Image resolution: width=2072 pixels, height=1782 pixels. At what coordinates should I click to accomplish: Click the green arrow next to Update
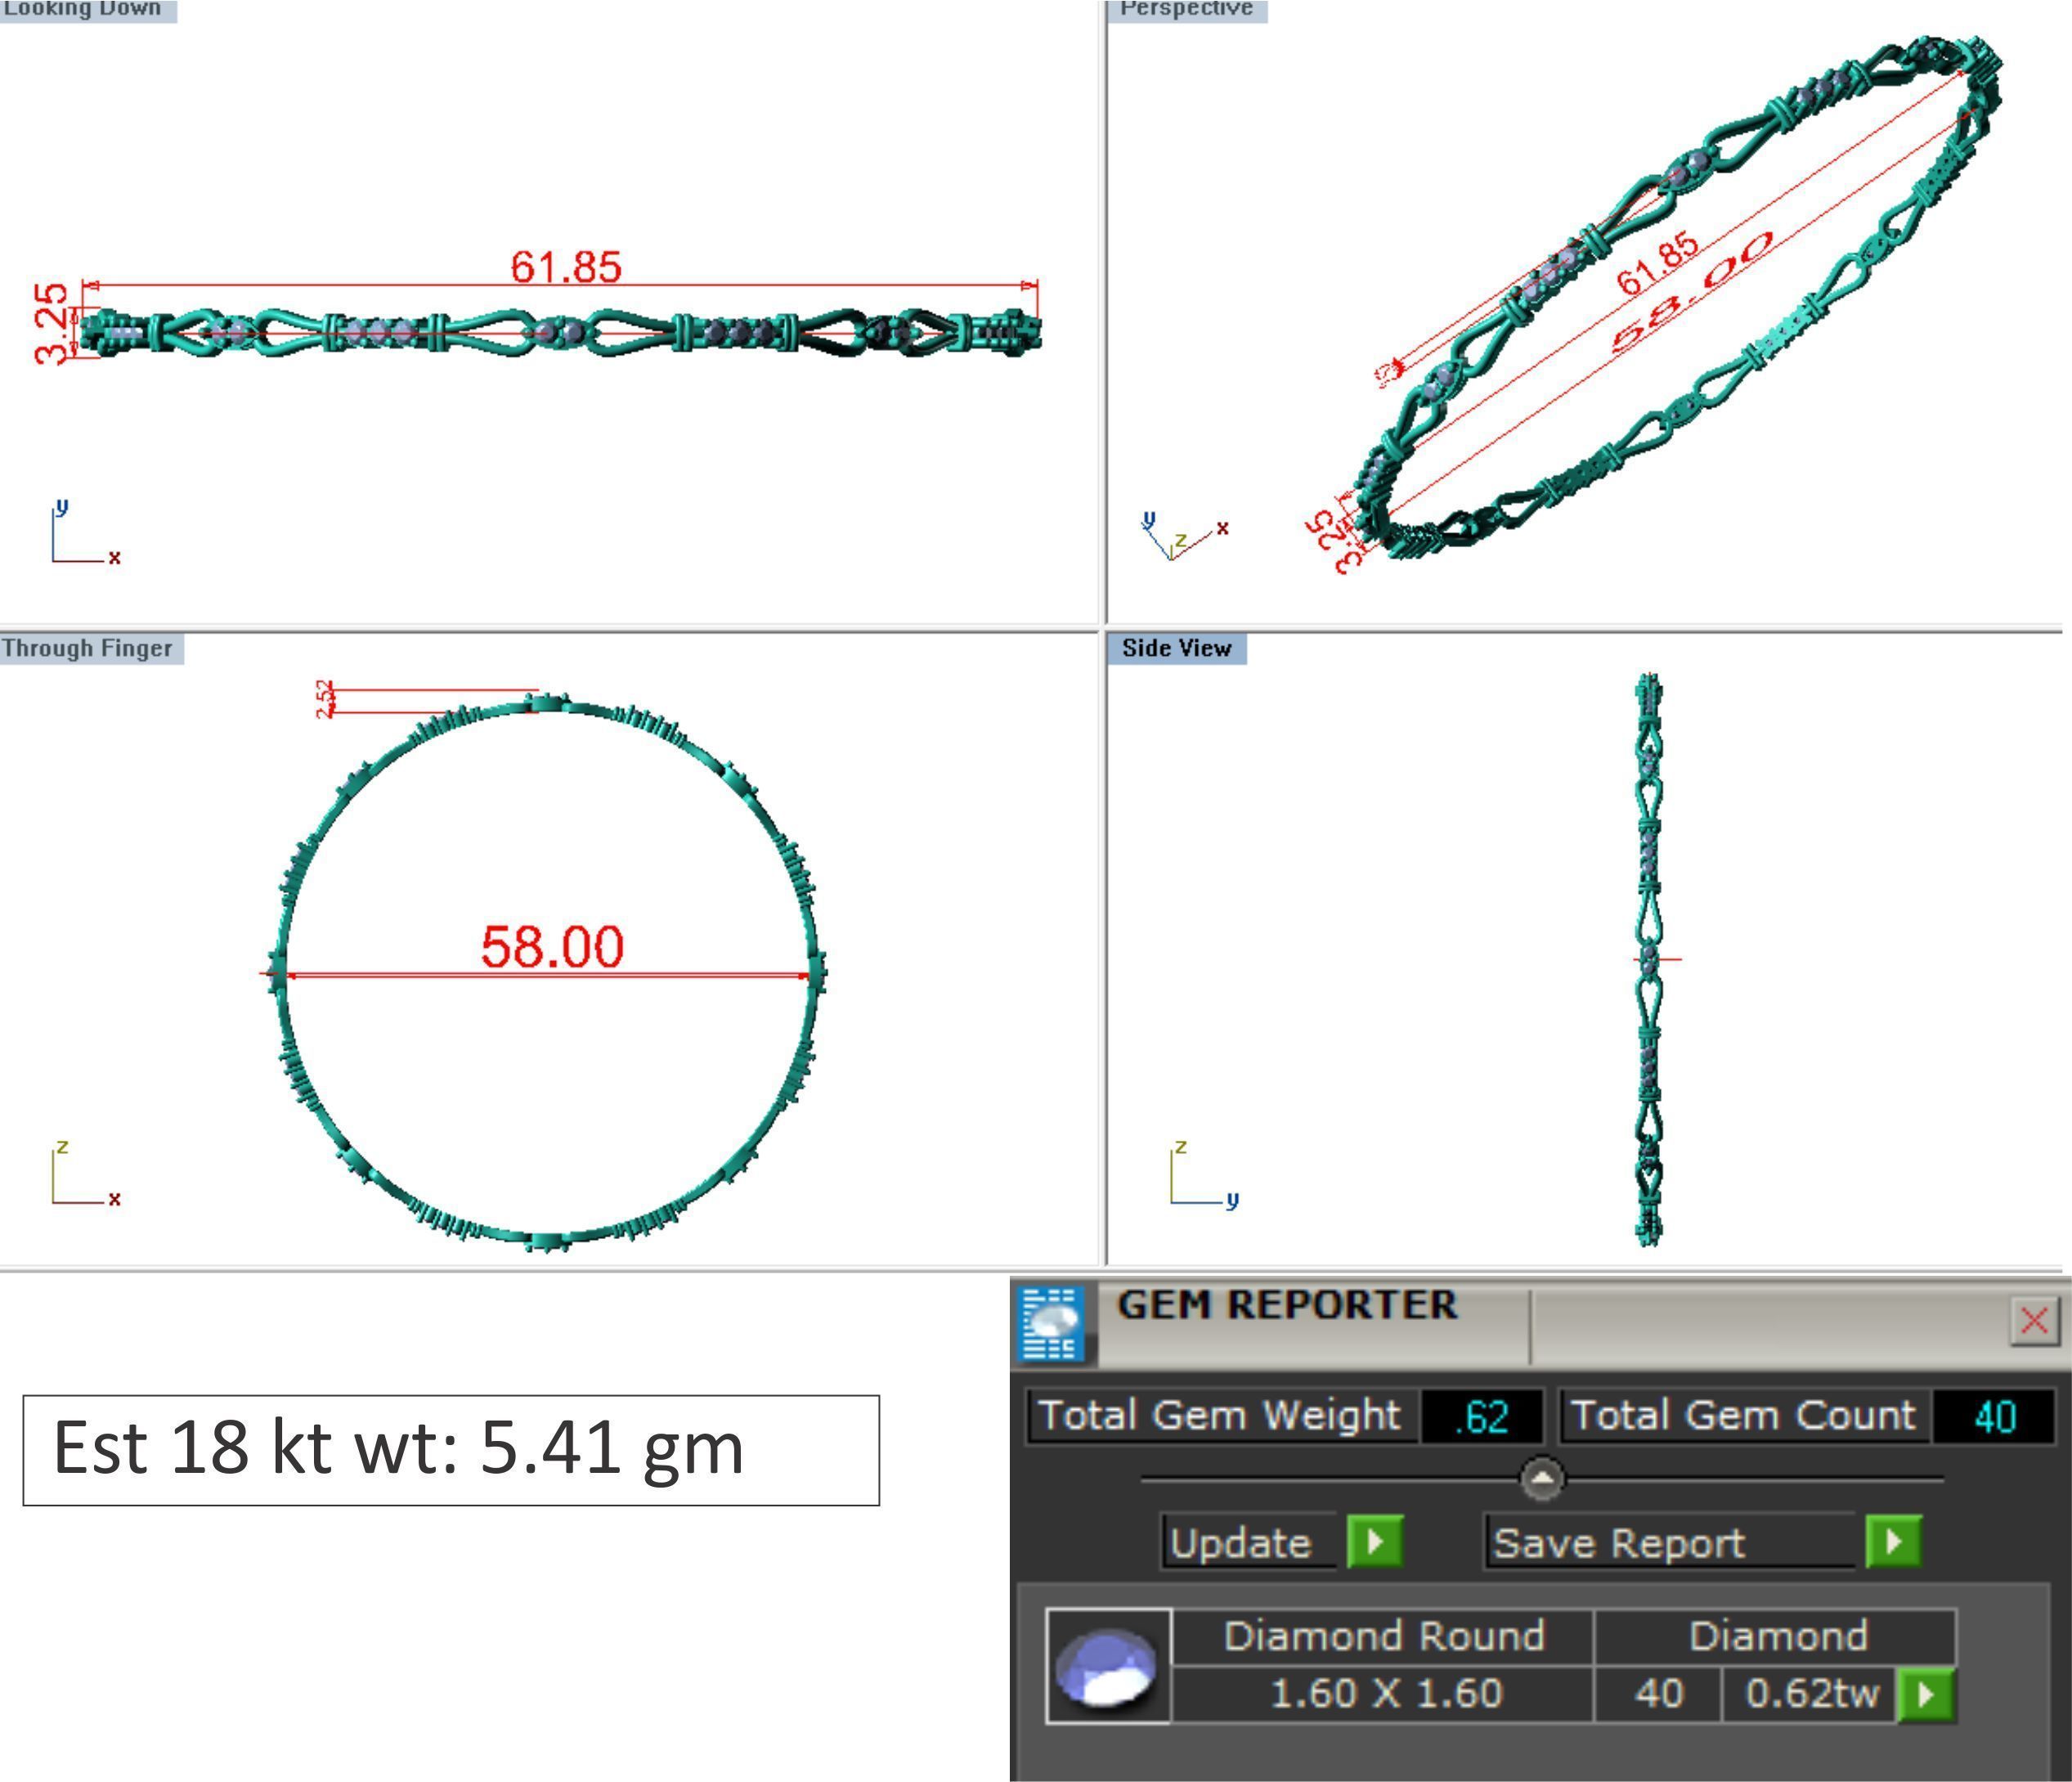(1374, 1542)
